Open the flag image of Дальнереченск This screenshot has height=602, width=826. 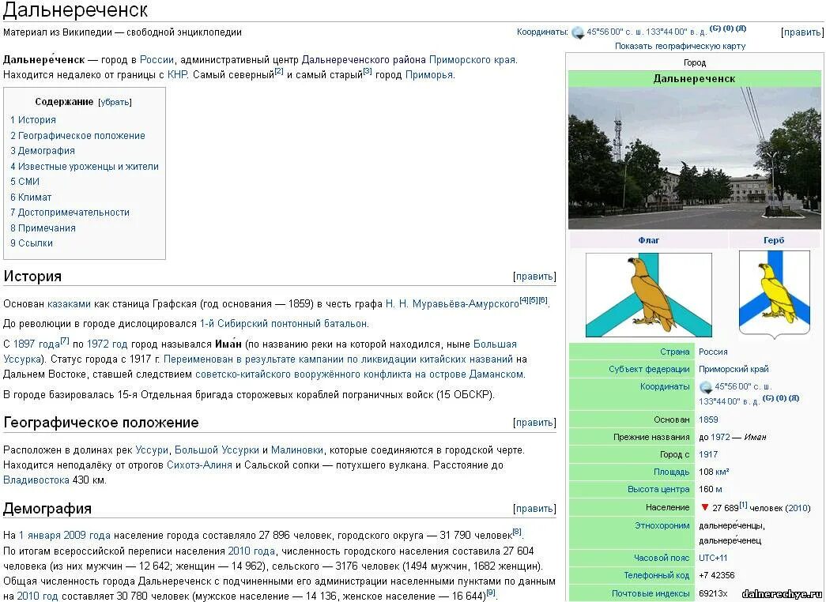(649, 295)
